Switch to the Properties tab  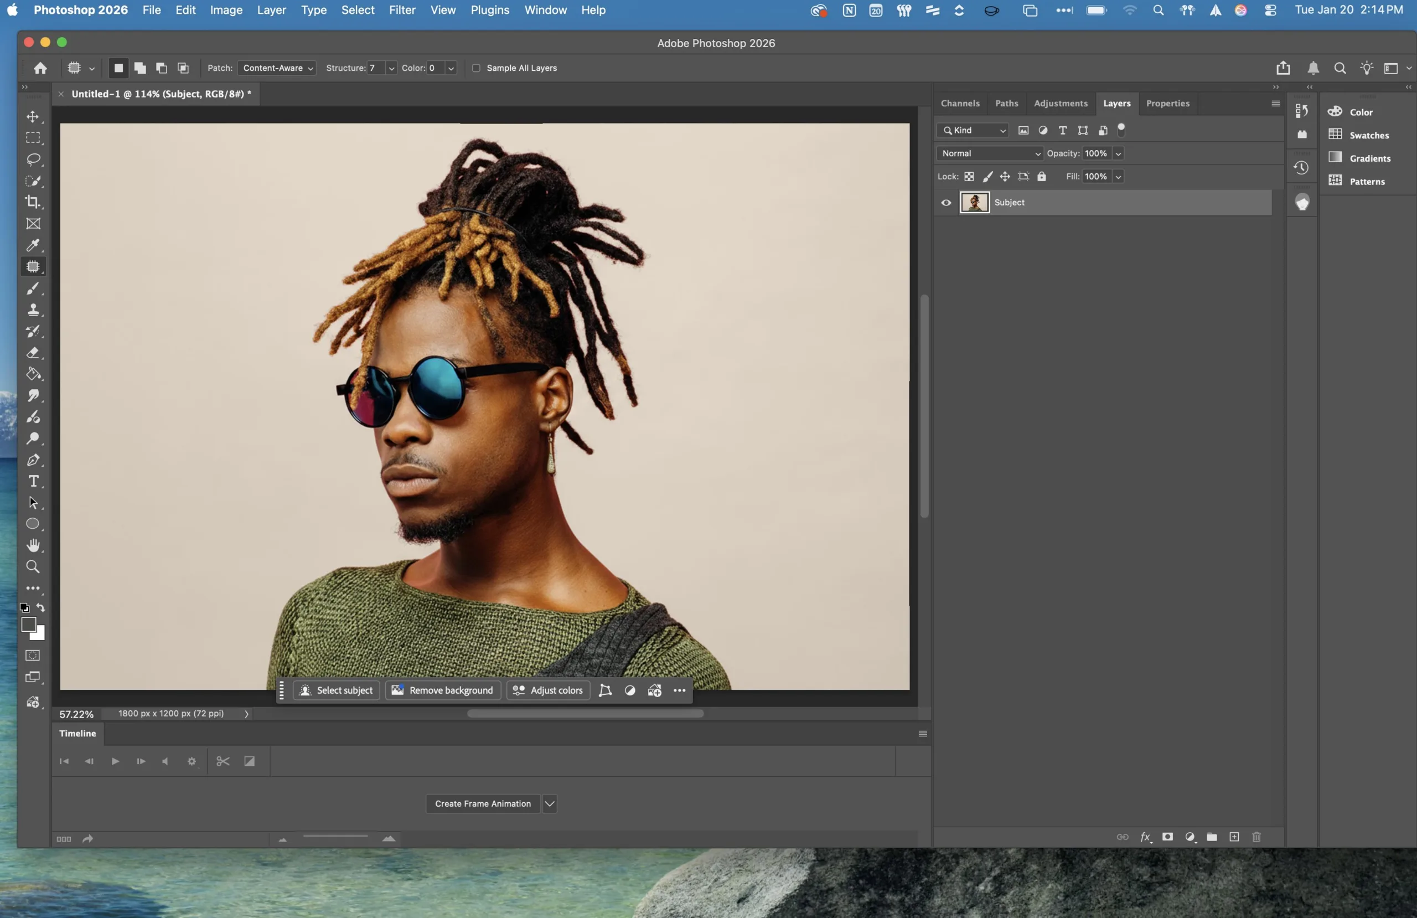[1167, 103]
